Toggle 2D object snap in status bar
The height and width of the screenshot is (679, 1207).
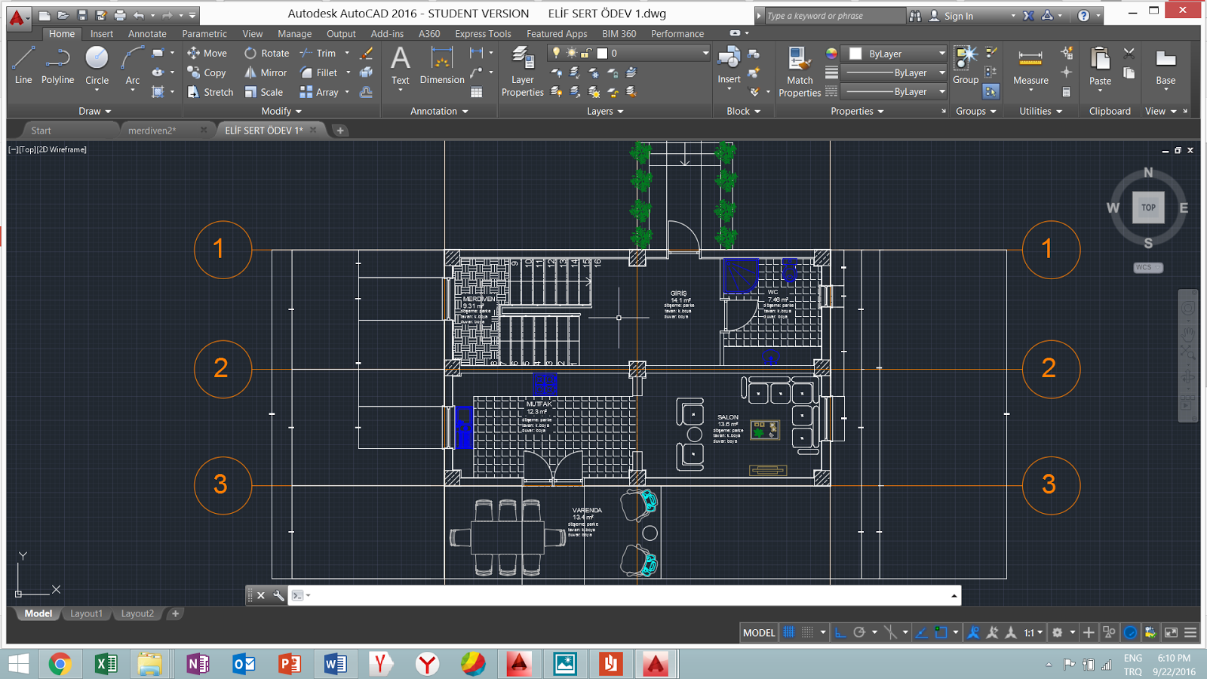point(941,632)
